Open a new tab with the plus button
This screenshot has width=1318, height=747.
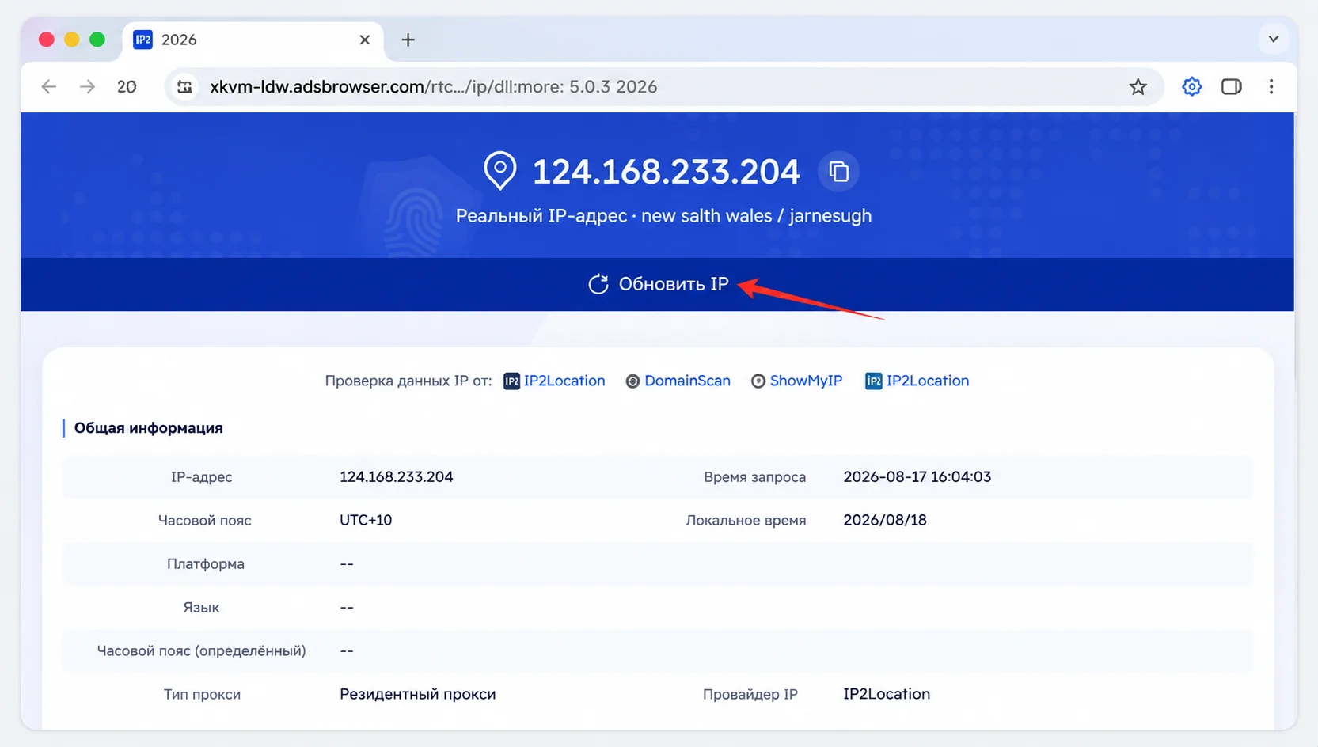tap(408, 40)
